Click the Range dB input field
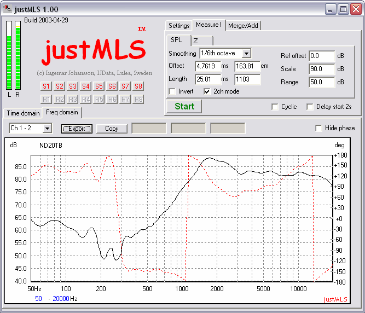The height and width of the screenshot is (313, 365). click(x=322, y=82)
